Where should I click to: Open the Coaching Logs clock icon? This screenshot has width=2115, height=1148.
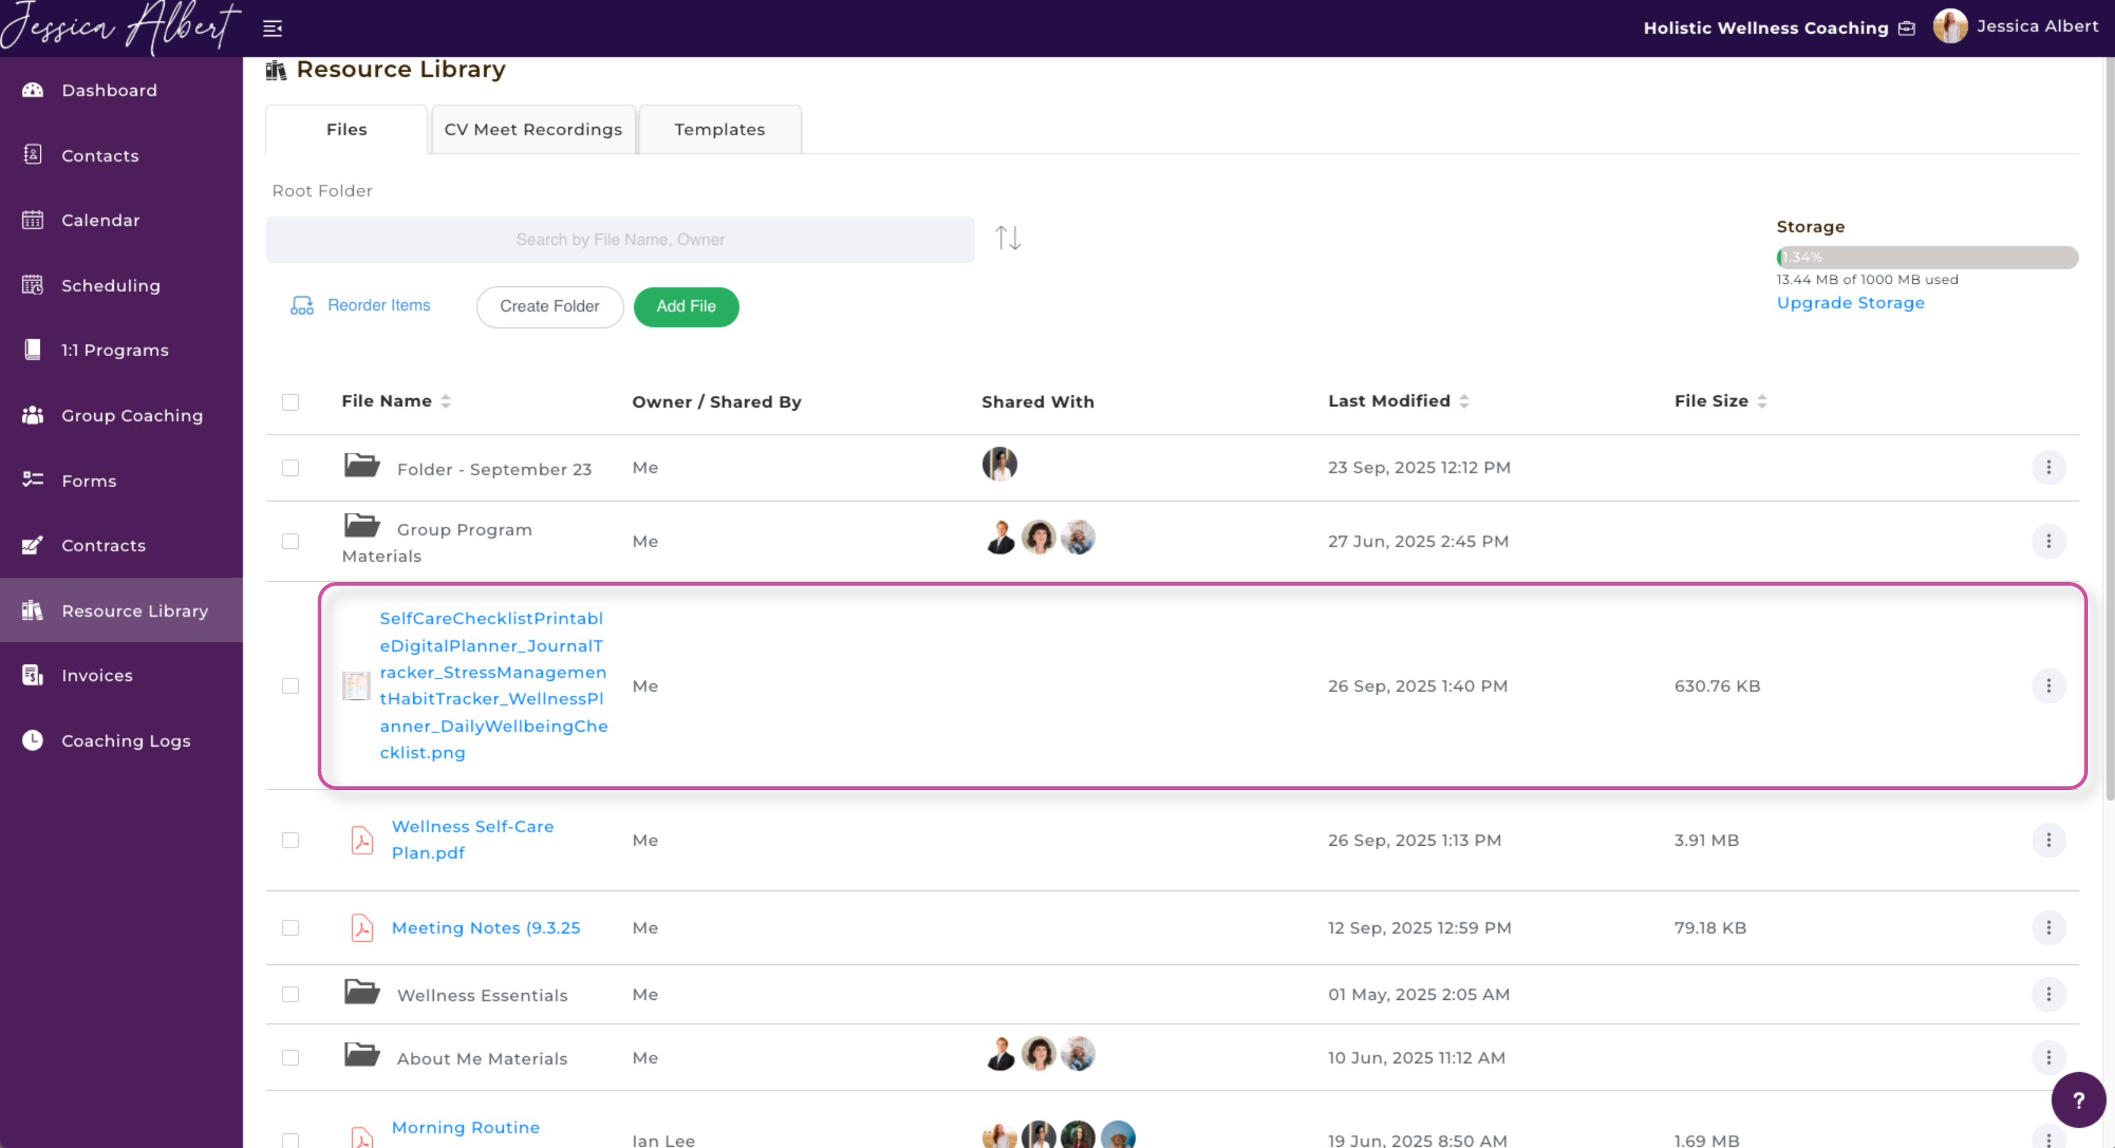click(33, 740)
